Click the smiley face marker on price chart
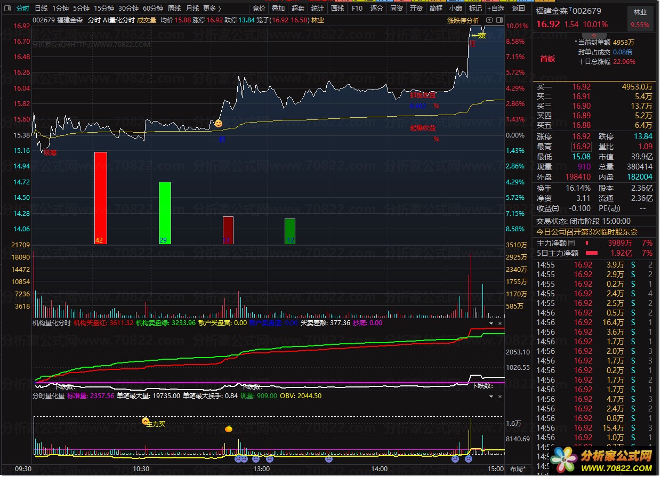Viewport: 661px width, 477px height. click(x=218, y=124)
